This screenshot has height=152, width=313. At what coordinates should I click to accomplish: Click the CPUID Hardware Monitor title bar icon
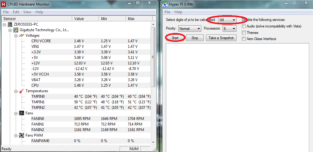click(x=4, y=4)
